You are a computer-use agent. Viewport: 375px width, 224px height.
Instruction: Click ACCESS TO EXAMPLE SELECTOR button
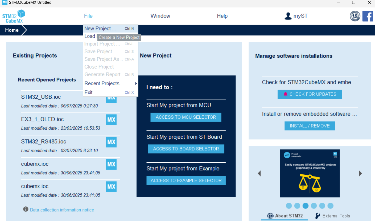coord(186,181)
